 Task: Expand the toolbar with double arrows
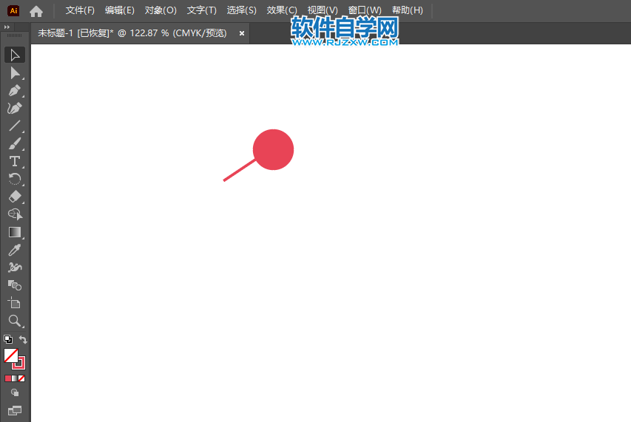click(7, 27)
